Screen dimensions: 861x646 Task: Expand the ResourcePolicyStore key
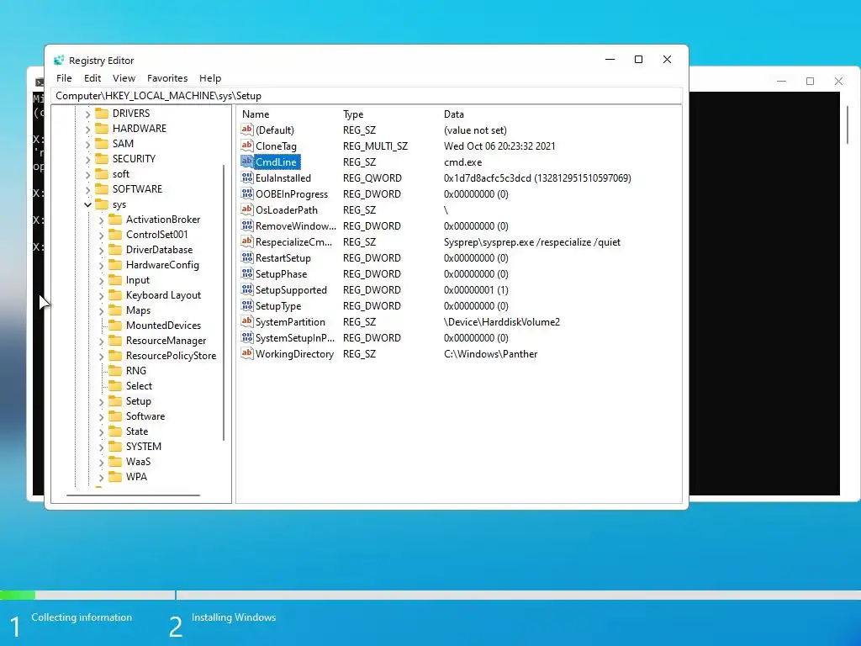pyautogui.click(x=101, y=356)
